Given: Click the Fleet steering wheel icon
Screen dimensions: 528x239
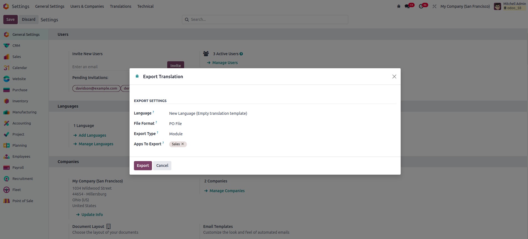Looking at the screenshot, I should 7,190.
